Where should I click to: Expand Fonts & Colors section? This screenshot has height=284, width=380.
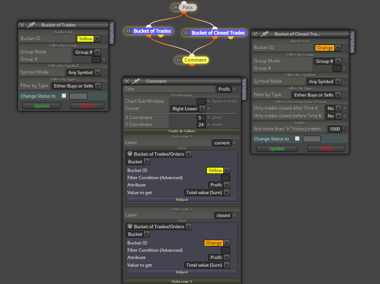(182, 131)
